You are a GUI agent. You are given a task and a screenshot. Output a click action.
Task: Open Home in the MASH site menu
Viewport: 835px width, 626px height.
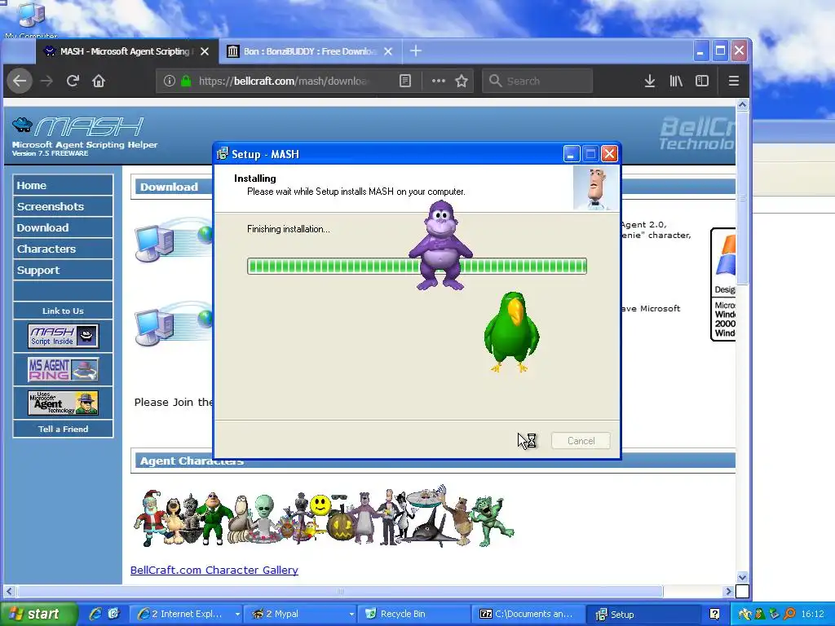click(63, 185)
